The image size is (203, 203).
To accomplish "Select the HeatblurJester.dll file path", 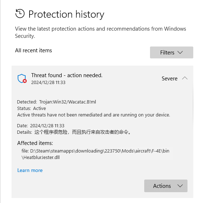I will (96, 154).
